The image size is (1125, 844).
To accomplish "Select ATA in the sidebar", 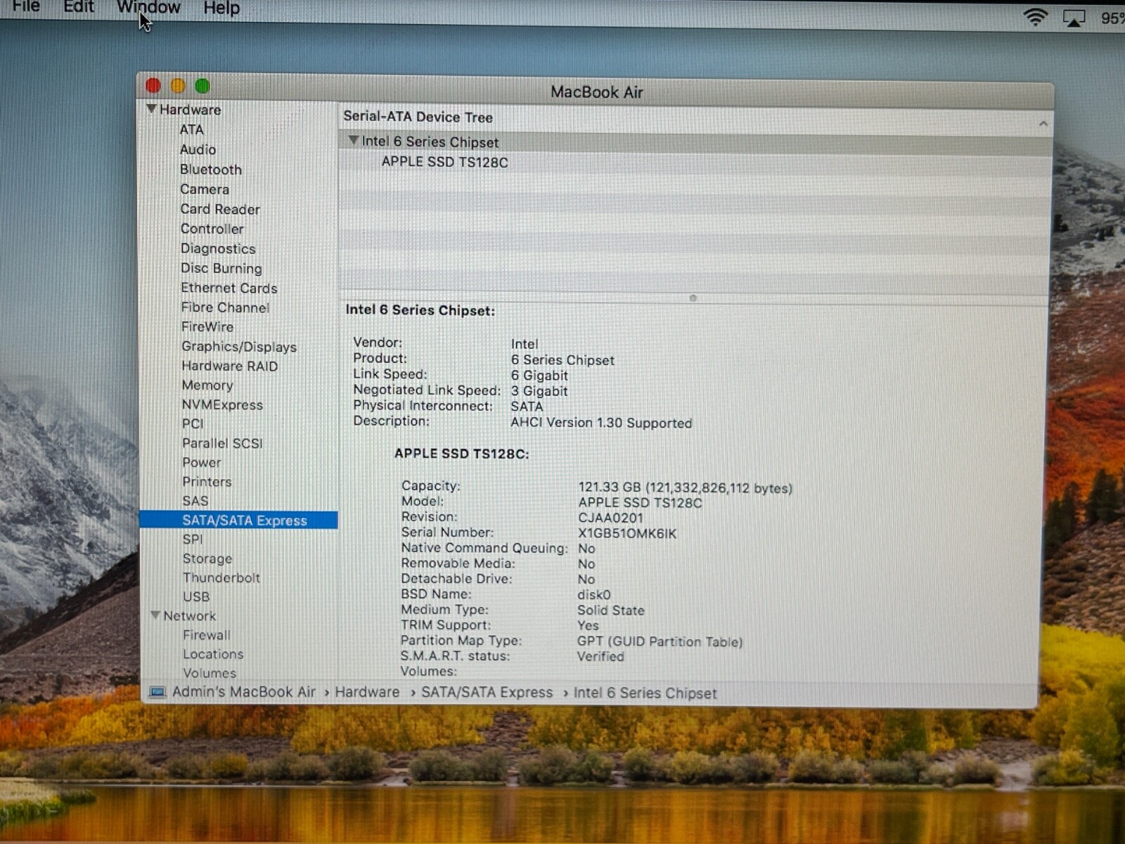I will tap(191, 130).
